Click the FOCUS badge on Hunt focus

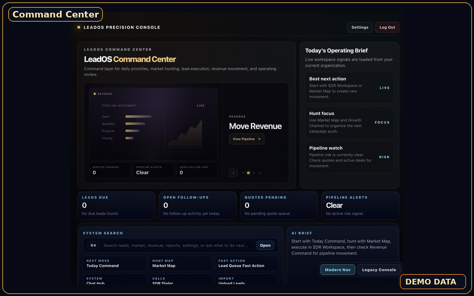click(382, 123)
